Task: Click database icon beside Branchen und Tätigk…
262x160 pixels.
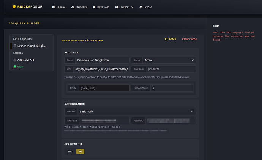Action: [15, 46]
